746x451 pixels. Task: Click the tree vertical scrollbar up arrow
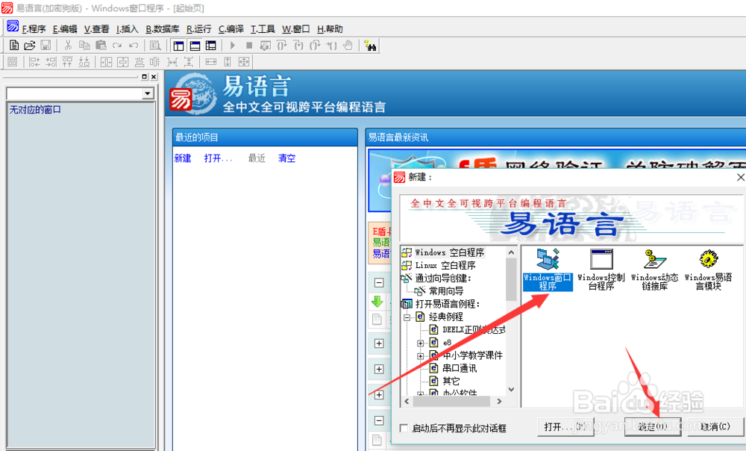pos(512,252)
